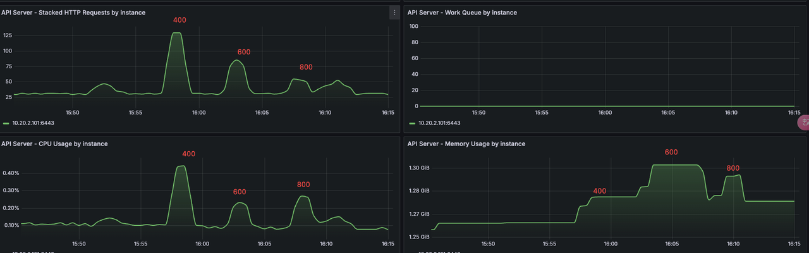Click the 800 annotation in Memory Usage chart

tap(733, 168)
